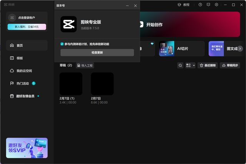Go to Home (首页) in sidebar

click(x=27, y=45)
